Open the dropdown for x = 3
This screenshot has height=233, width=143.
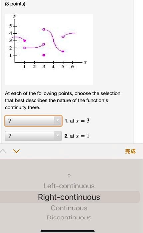click(33, 121)
